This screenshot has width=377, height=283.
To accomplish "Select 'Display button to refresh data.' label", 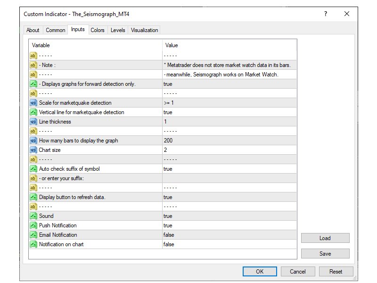I will (72, 197).
